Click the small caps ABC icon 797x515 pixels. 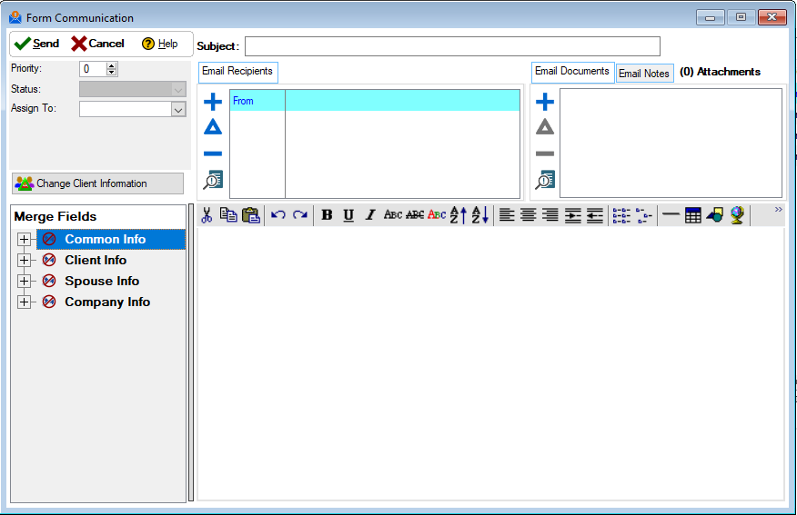pyautogui.click(x=393, y=214)
